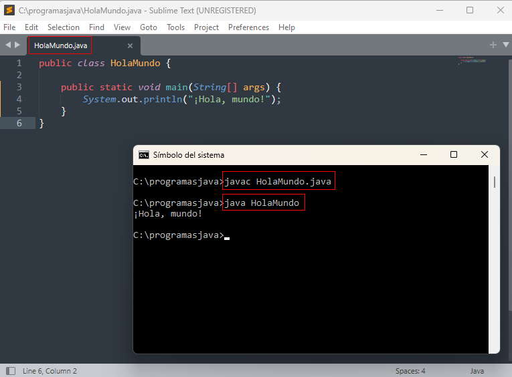Open the Project menu
This screenshot has height=377, width=512.
click(x=206, y=27)
